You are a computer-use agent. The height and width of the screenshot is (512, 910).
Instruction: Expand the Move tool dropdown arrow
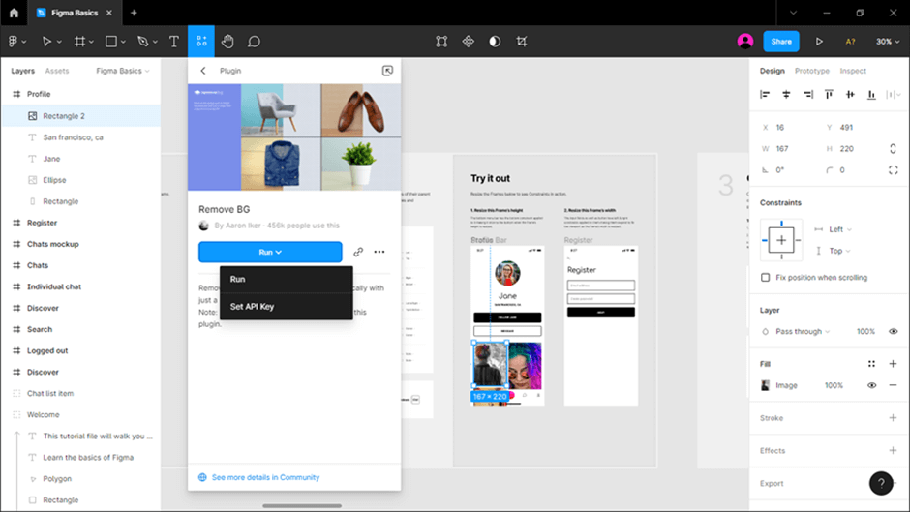[x=59, y=42]
